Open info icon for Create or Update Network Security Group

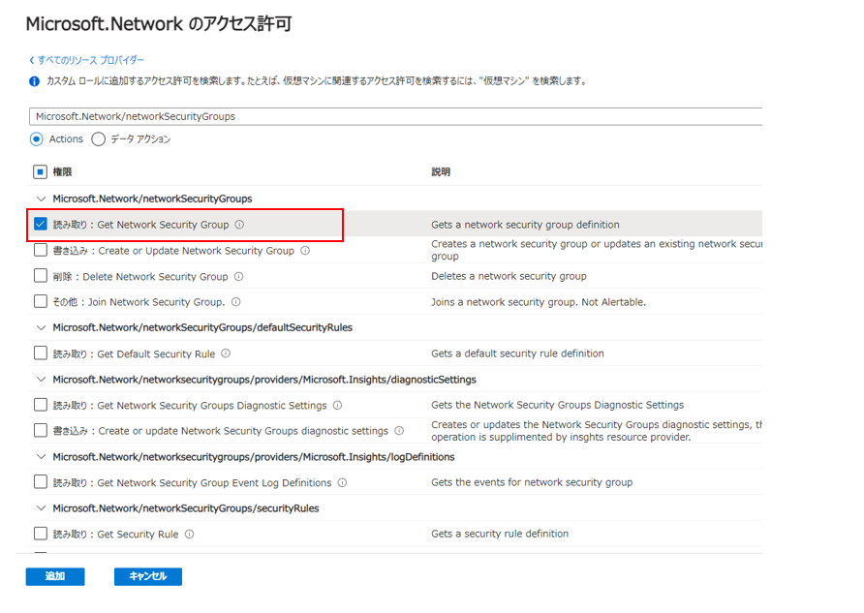pos(305,250)
